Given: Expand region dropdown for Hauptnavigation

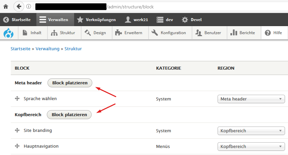Looking at the screenshot, I should pos(251,146).
